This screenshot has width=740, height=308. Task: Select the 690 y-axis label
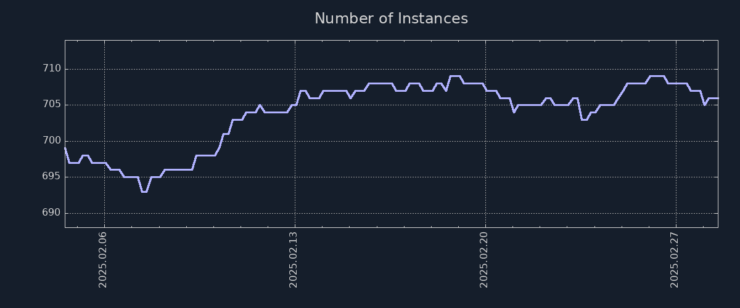(51, 213)
